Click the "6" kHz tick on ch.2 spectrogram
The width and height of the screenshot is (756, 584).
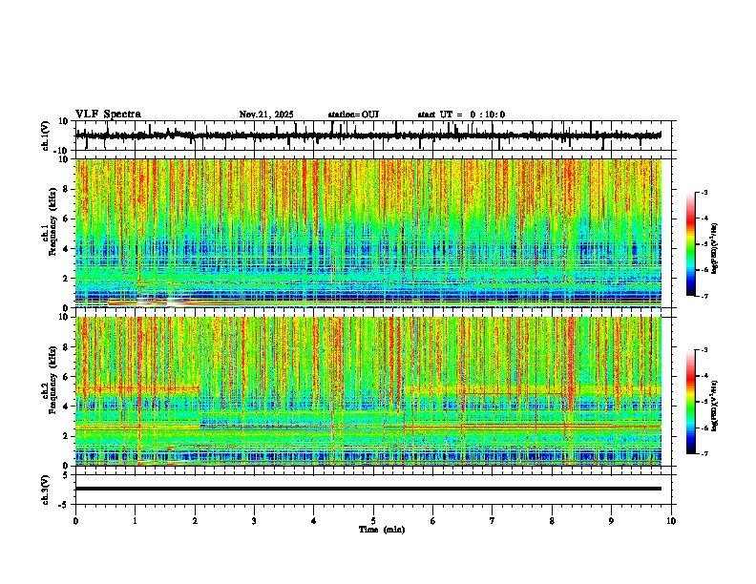66,377
